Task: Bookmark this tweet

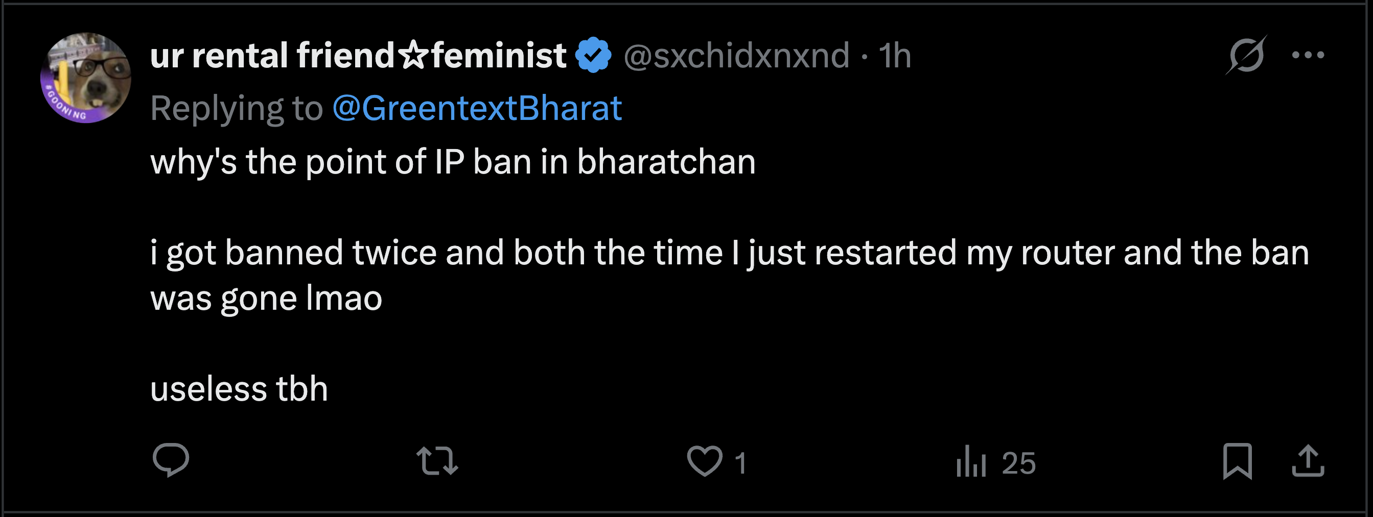Action: (x=1237, y=461)
